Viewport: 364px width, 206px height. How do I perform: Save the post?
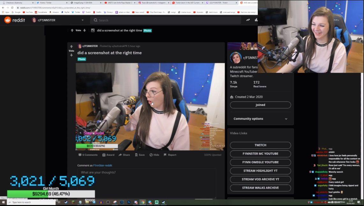pos(140,155)
